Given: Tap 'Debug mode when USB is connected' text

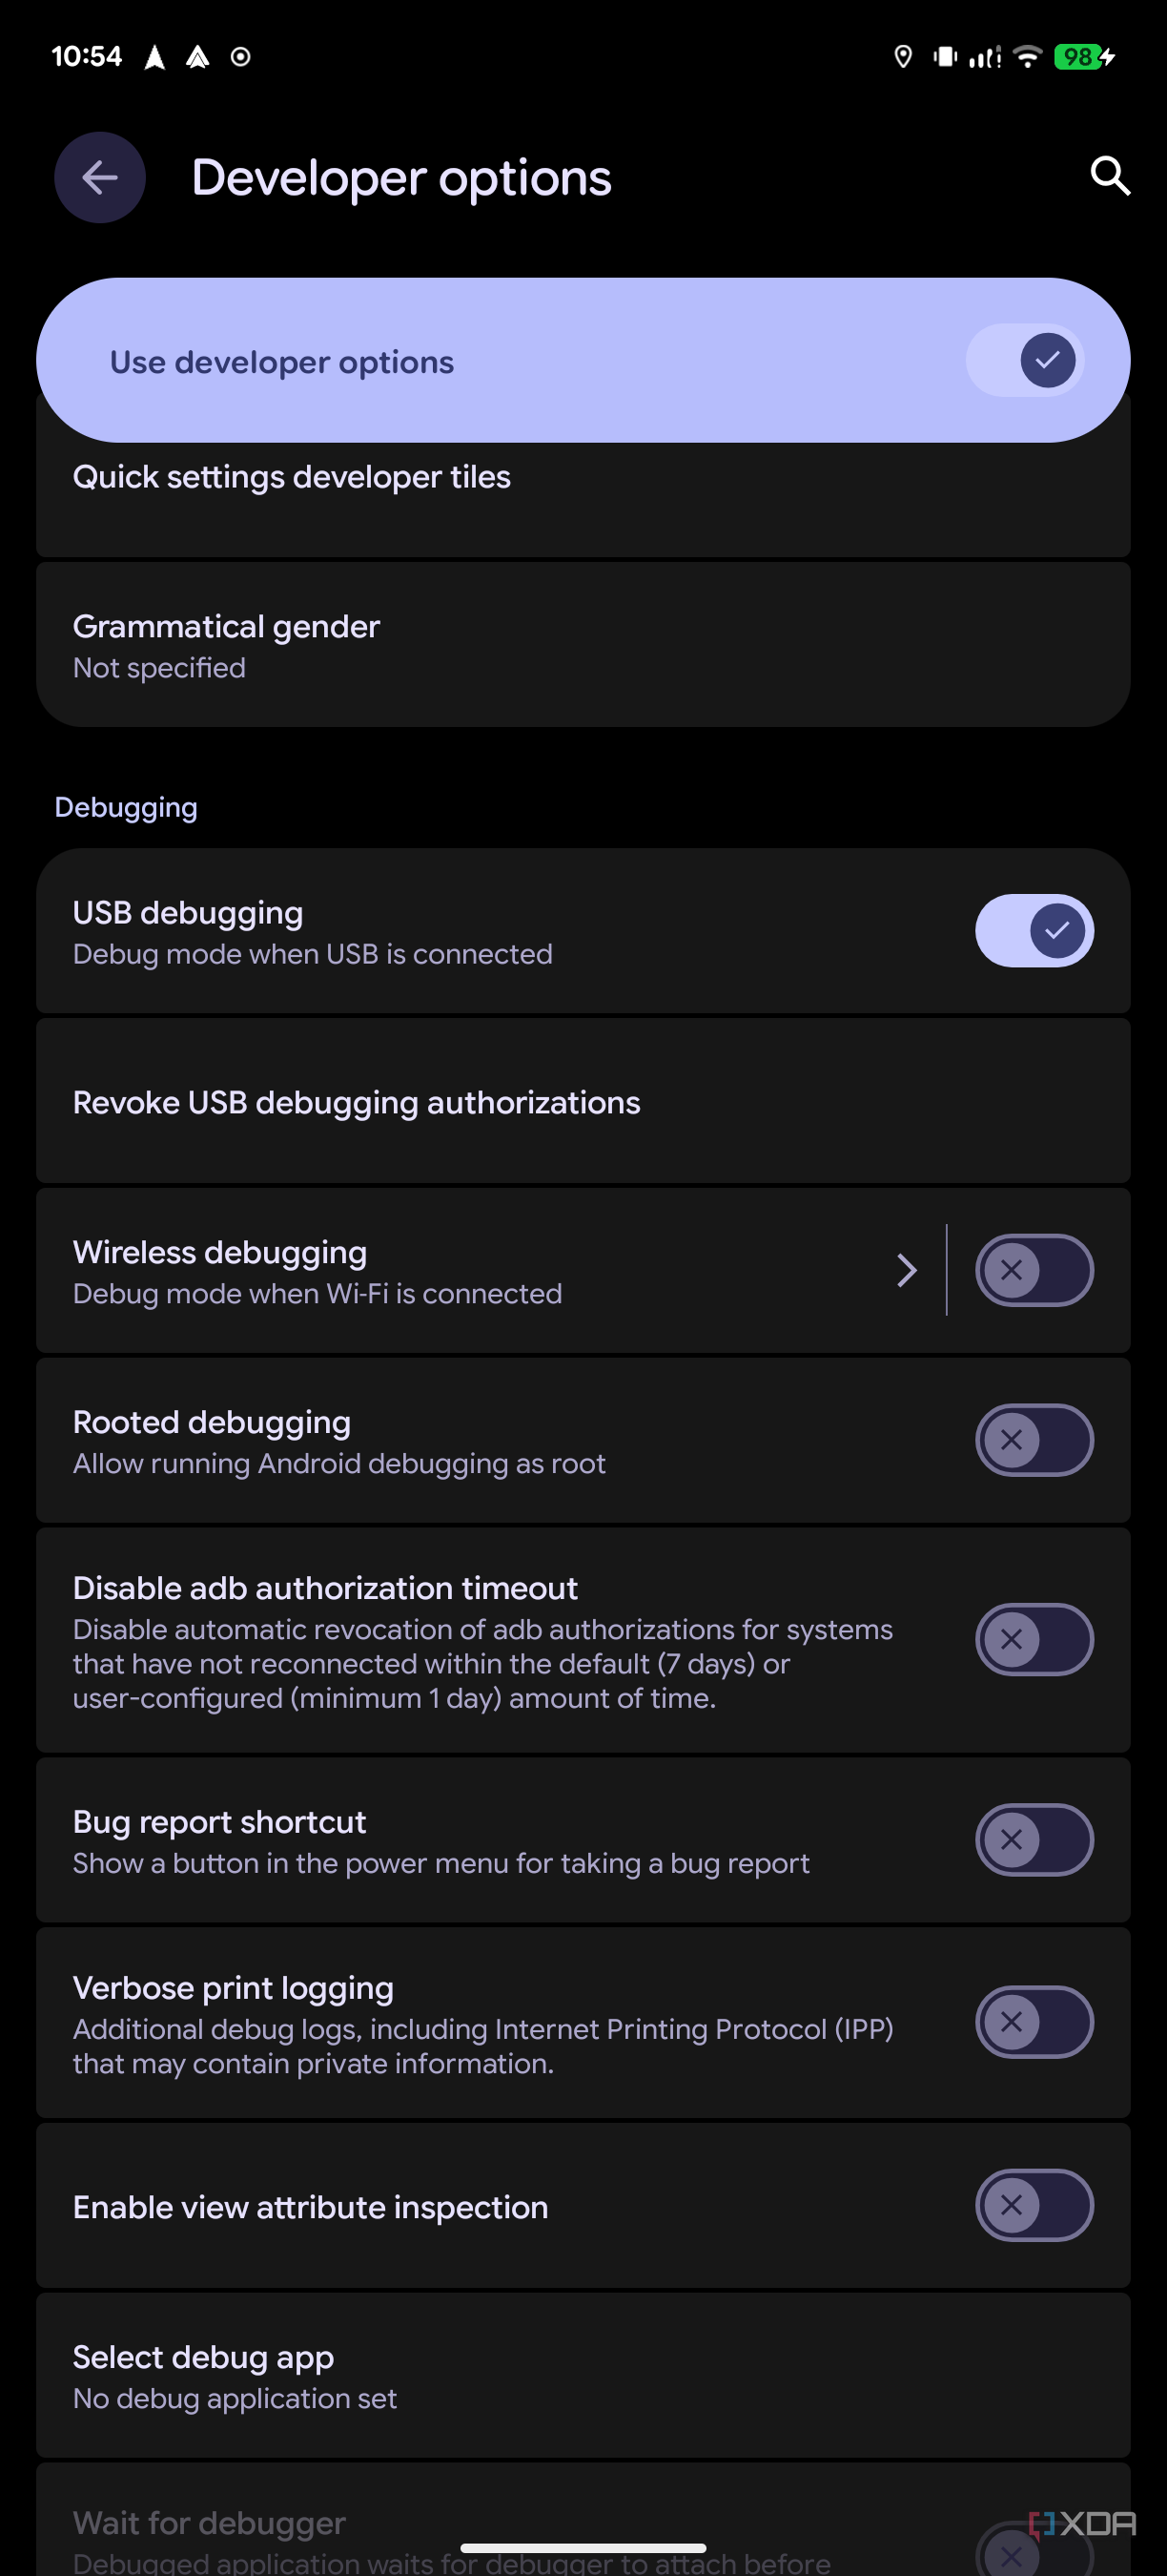Looking at the screenshot, I should pos(313,954).
